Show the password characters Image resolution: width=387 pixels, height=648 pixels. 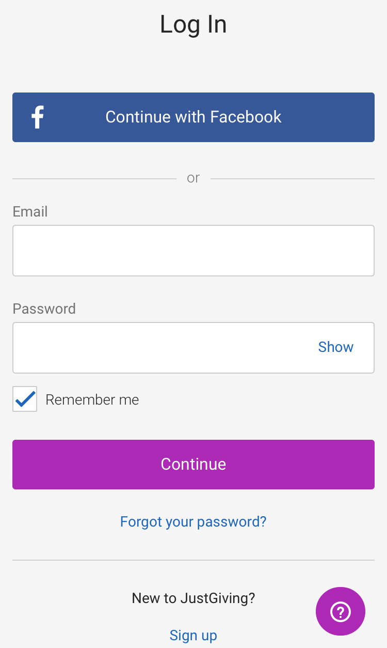(335, 347)
